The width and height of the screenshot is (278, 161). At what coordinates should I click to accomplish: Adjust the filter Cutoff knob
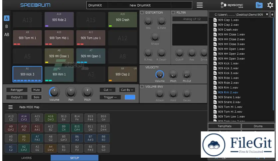(x=180, y=53)
